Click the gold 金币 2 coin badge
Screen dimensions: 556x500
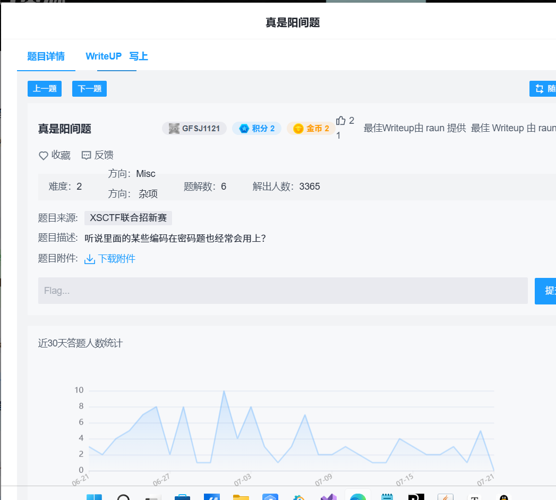point(311,128)
